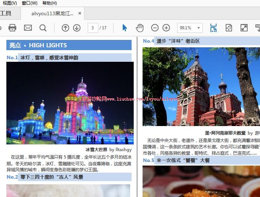Click the print icon
Viewport: 260px width, 197px height.
coord(12,28)
